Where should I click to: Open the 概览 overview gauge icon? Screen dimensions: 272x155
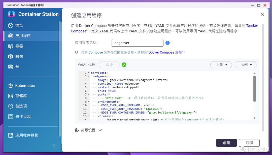[x=11, y=25]
